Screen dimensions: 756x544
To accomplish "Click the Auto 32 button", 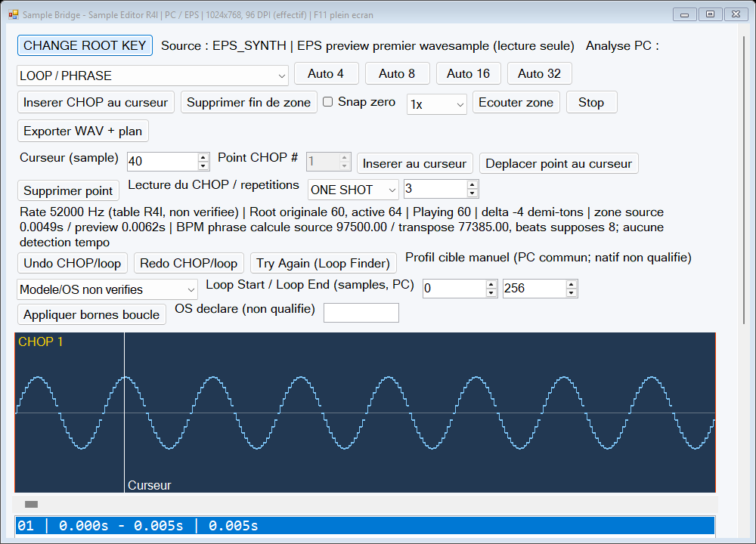I will pyautogui.click(x=540, y=74).
